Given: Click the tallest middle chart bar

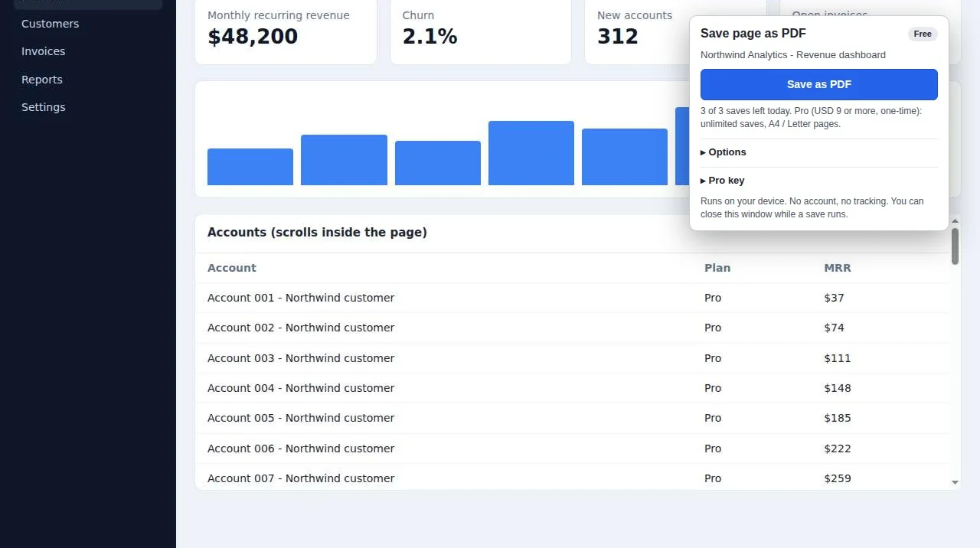Looking at the screenshot, I should pos(531,153).
